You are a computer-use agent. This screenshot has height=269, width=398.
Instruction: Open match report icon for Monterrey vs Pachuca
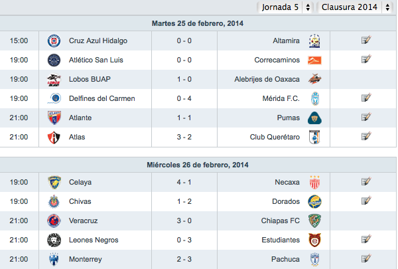366,258
